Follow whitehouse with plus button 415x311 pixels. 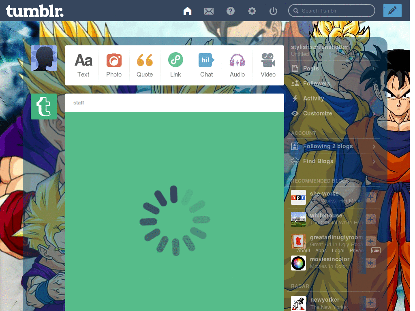[x=370, y=219]
